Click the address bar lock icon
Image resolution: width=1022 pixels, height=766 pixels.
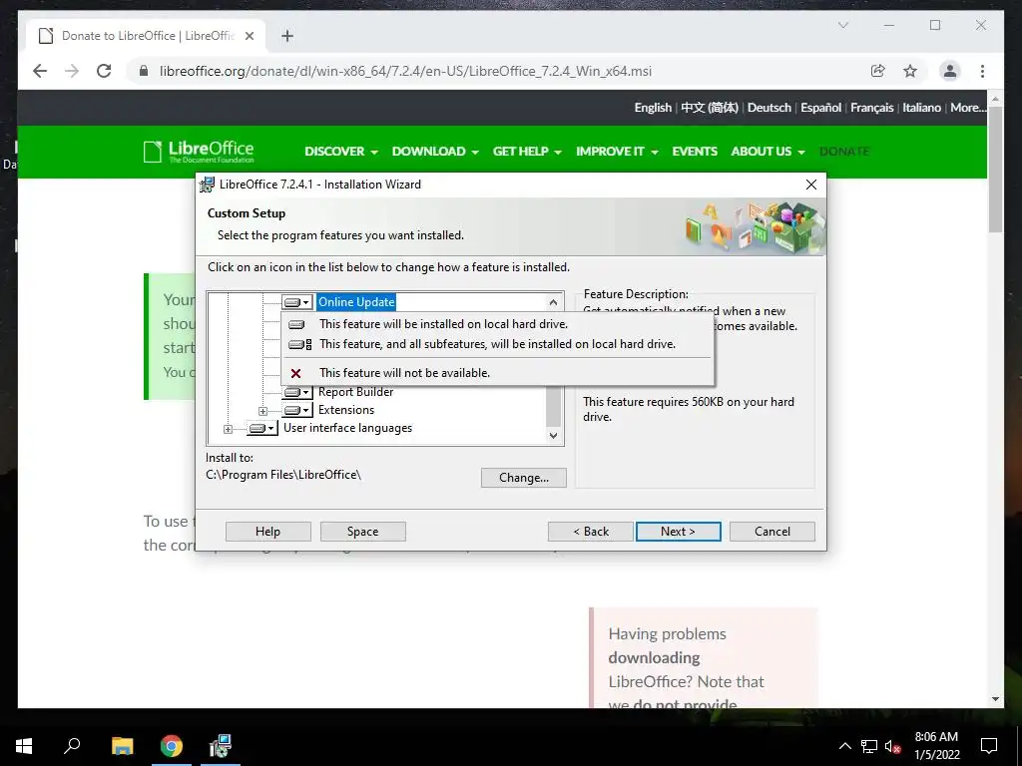144,71
